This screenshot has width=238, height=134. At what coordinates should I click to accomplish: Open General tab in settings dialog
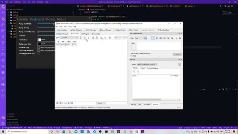pyautogui.click(x=23, y=19)
